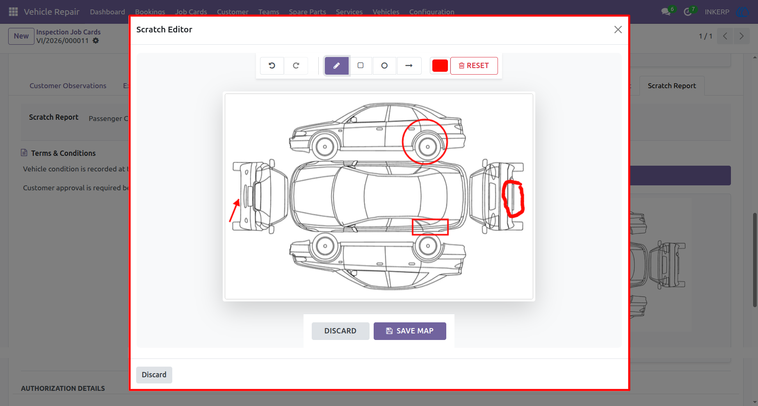Go to the next record arrow

coord(742,36)
